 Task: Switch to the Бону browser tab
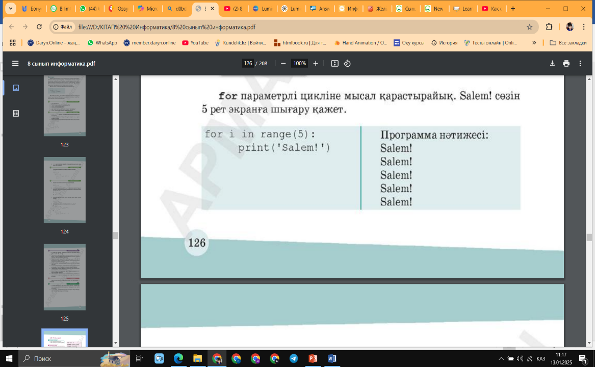(31, 8)
